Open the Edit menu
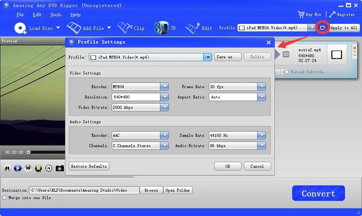This screenshot has width=362, height=216. click(37, 15)
